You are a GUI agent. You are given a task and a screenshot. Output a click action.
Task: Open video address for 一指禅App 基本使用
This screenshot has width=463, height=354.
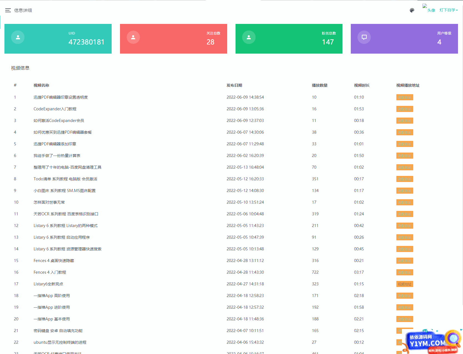(405, 319)
